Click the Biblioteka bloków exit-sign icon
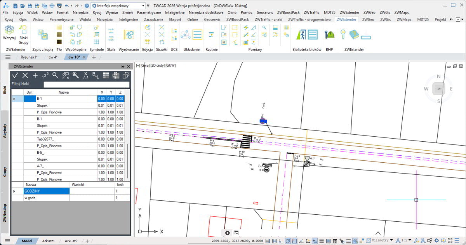 click(x=301, y=35)
